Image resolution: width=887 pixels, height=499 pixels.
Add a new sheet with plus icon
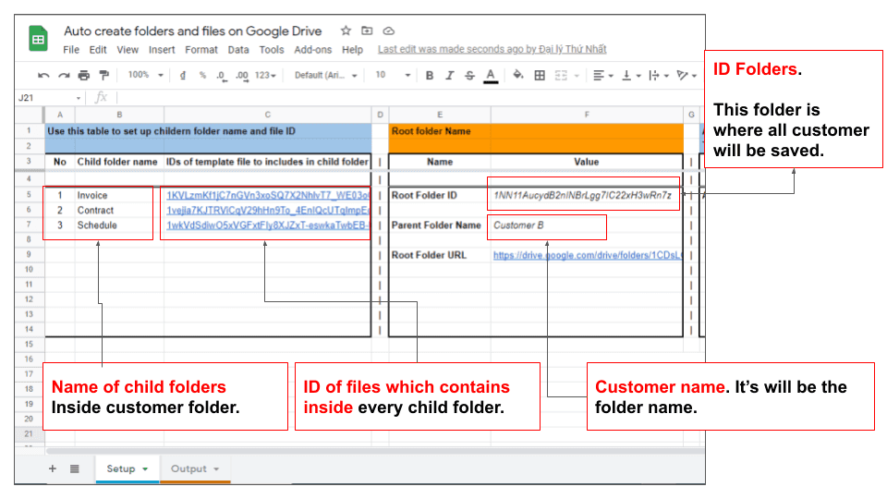52,469
